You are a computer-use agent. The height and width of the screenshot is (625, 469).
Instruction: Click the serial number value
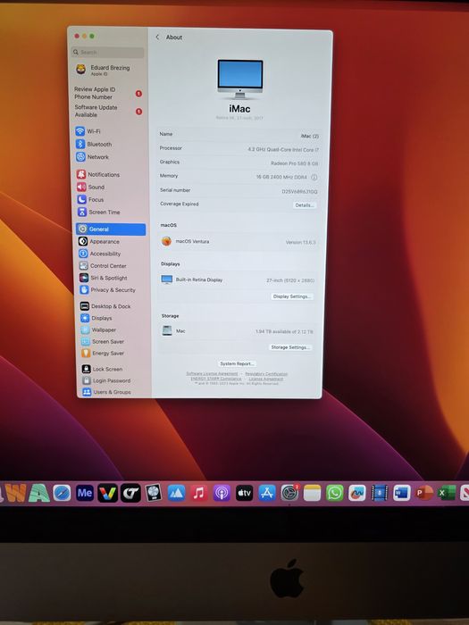coord(299,191)
